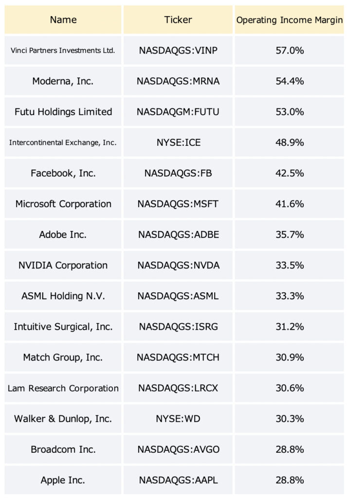The image size is (347, 498).
Task: Click the Ticker column header
Action: [x=178, y=19]
